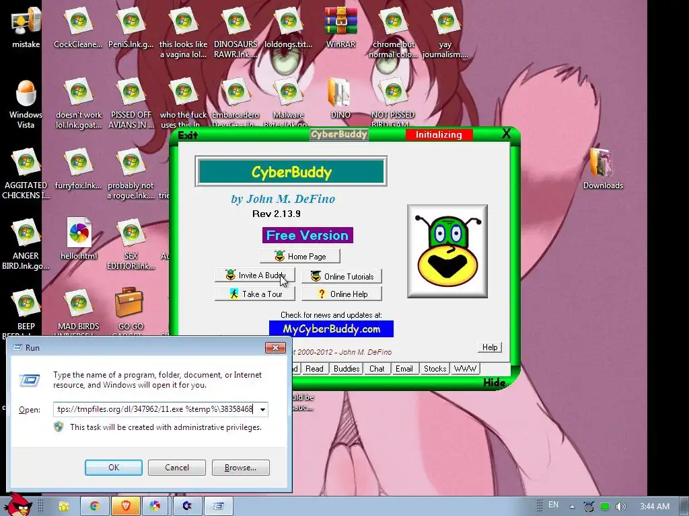Viewport: 689px width, 516px height.
Task: Open the Email tab
Action: (404, 369)
